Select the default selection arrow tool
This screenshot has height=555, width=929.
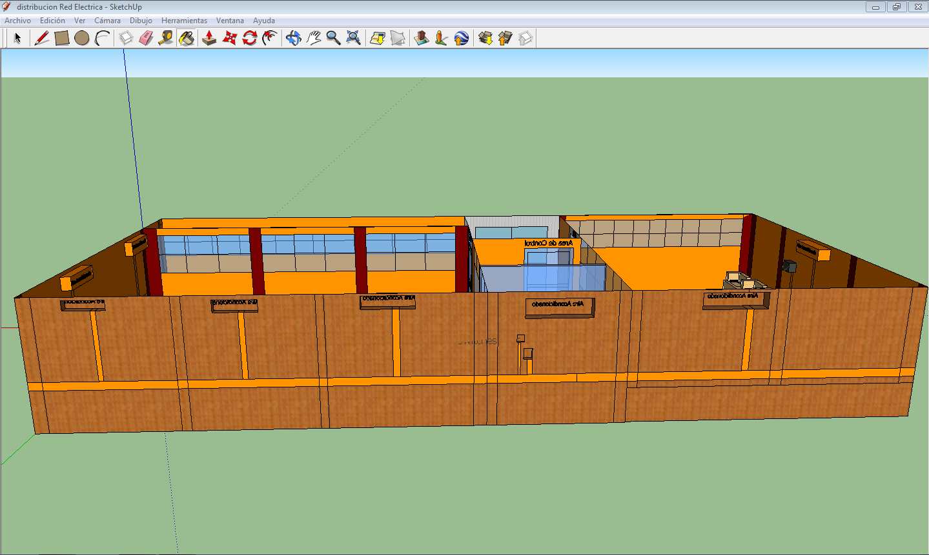coord(17,37)
